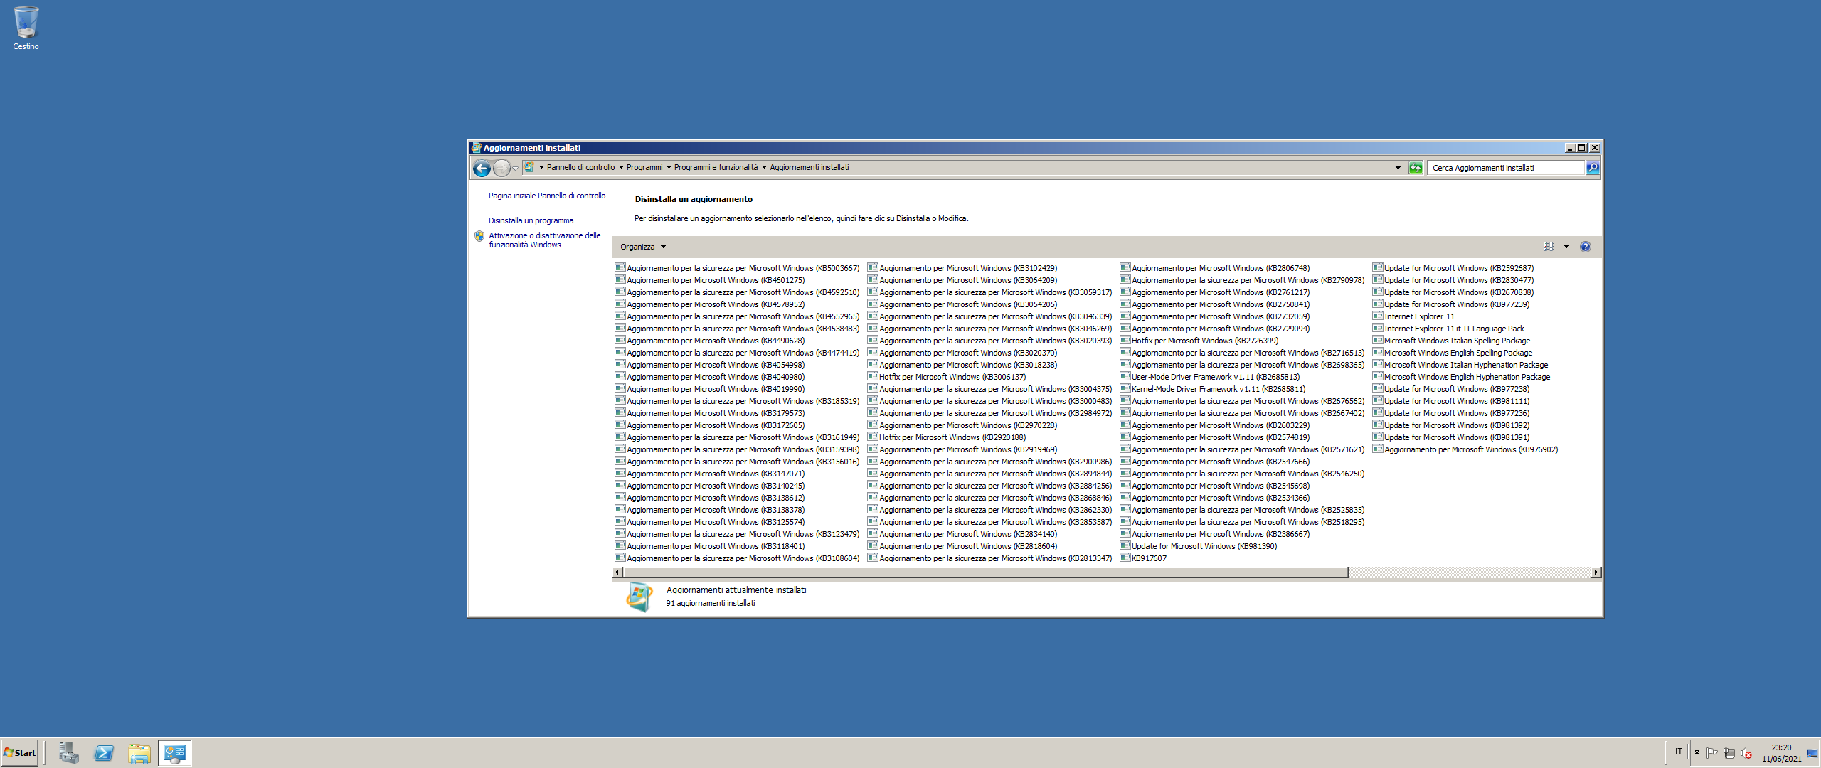This screenshot has width=1821, height=768.
Task: Go to Pannello di controllo breadcrumb
Action: [580, 168]
